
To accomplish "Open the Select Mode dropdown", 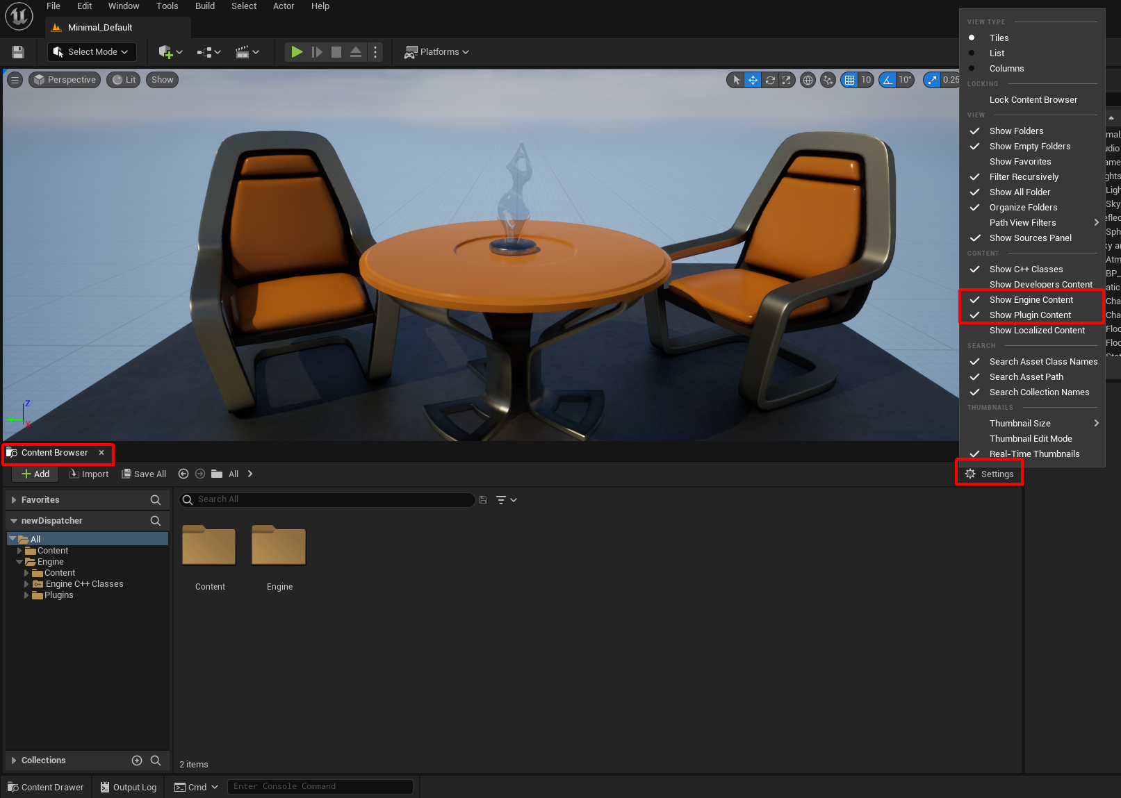I will (x=92, y=52).
